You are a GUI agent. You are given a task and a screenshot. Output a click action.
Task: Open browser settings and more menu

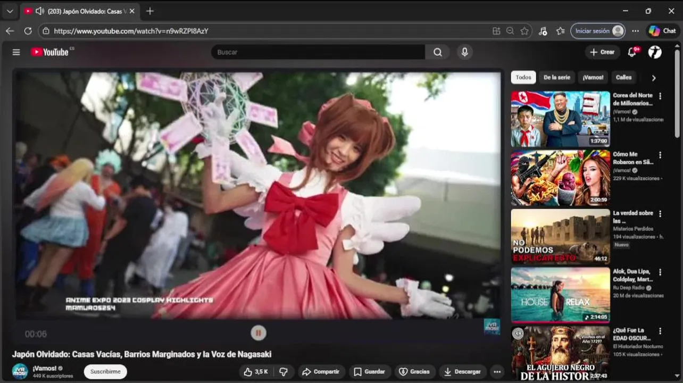[x=635, y=31]
